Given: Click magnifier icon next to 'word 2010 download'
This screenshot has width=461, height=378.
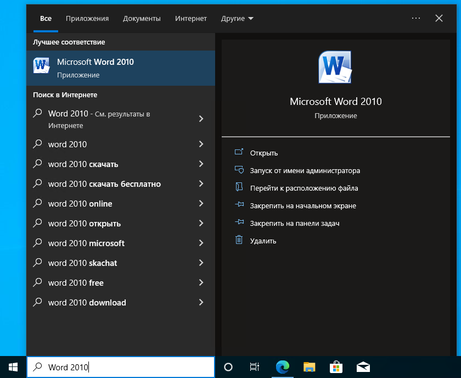Looking at the screenshot, I should click(x=37, y=302).
